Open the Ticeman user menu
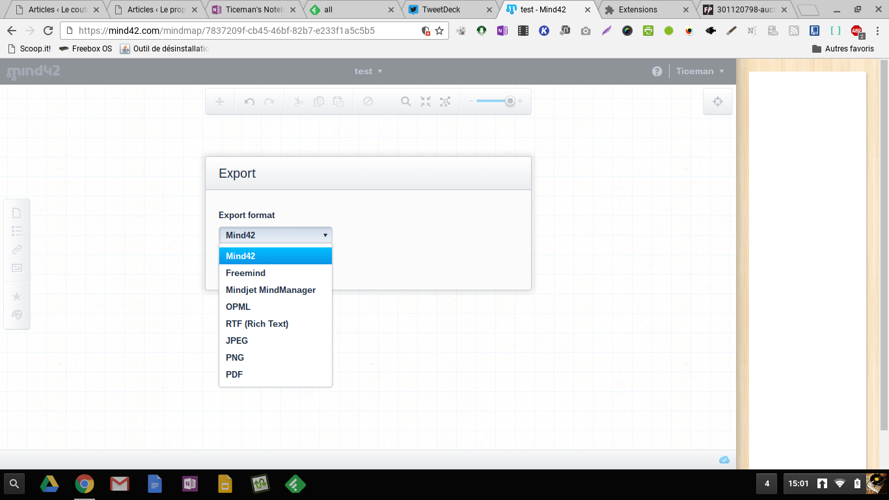The height and width of the screenshot is (500, 889). pos(700,72)
